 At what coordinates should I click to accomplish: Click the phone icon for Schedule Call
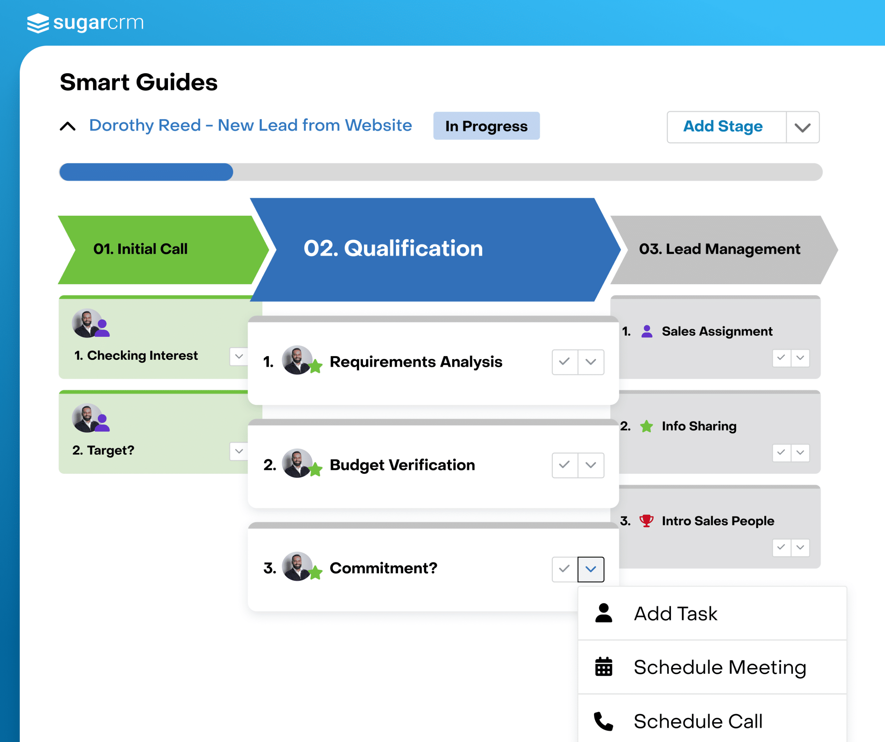pos(604,721)
